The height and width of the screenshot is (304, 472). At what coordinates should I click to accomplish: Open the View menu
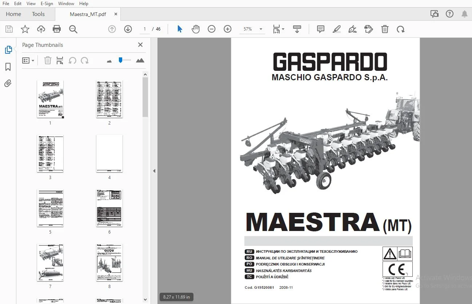pos(31,4)
